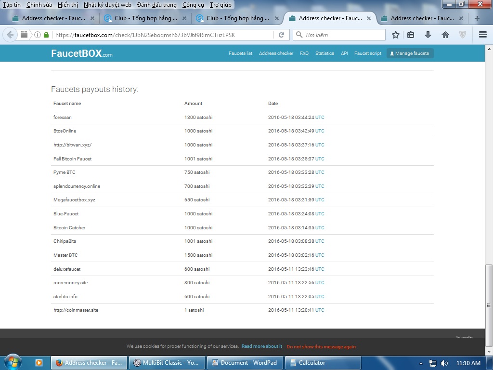Close the first Address checker tab
The width and height of the screenshot is (493, 370).
click(92, 19)
